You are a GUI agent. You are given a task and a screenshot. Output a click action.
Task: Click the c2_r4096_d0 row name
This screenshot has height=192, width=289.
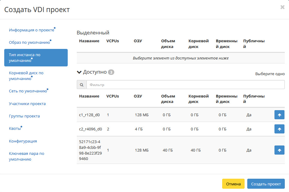90,129
